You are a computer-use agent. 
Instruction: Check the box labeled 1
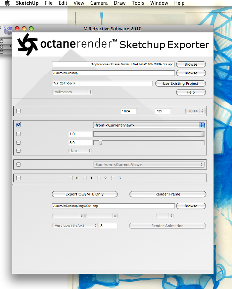tap(85, 178)
